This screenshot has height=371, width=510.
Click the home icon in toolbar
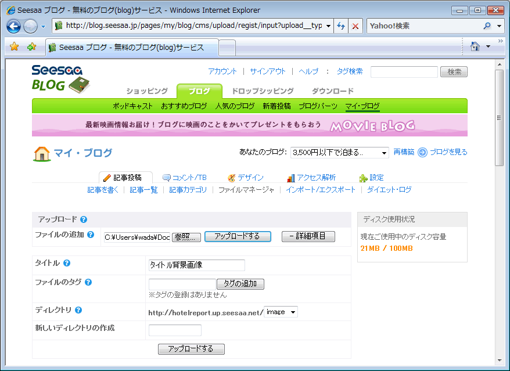pyautogui.click(x=475, y=46)
